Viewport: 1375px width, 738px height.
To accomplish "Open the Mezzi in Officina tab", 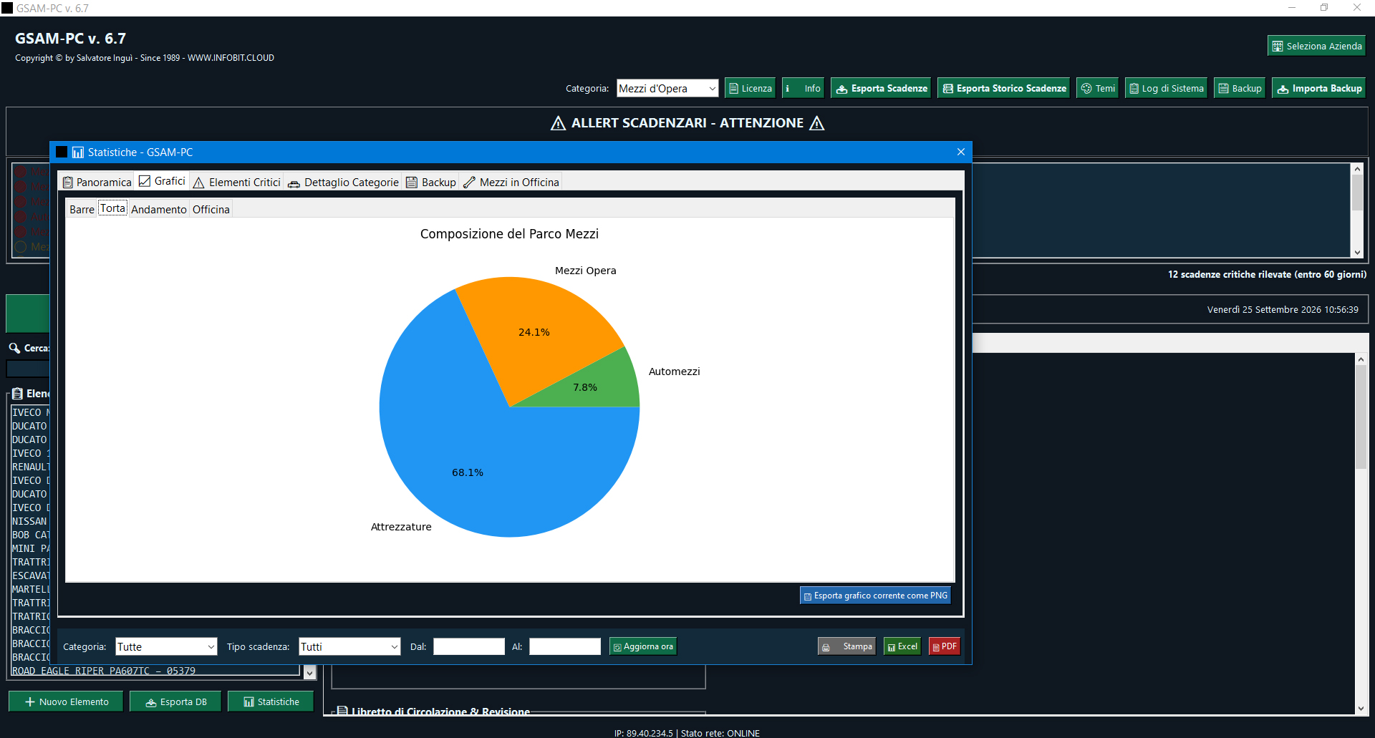I will (511, 182).
